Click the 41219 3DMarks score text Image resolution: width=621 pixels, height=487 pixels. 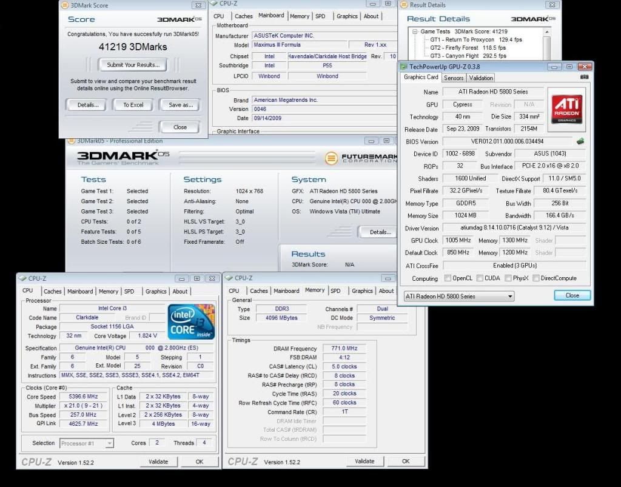(133, 47)
